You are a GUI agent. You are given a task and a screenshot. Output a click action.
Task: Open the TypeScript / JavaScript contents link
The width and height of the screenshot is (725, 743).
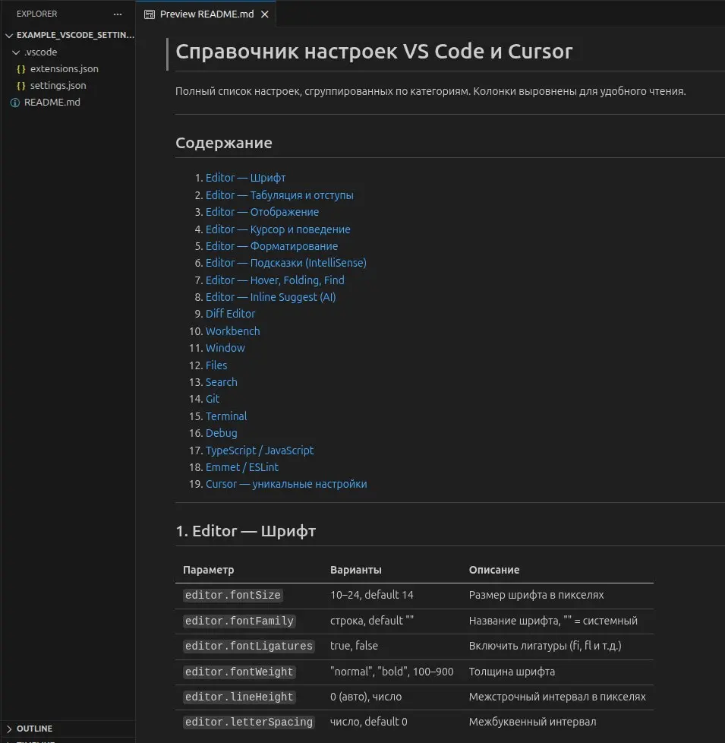pyautogui.click(x=260, y=451)
